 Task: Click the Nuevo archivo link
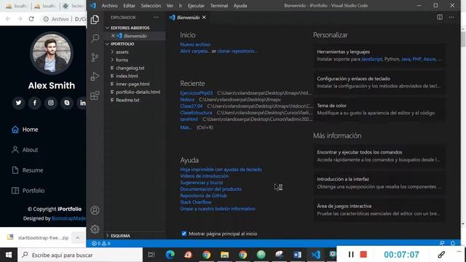[195, 44]
